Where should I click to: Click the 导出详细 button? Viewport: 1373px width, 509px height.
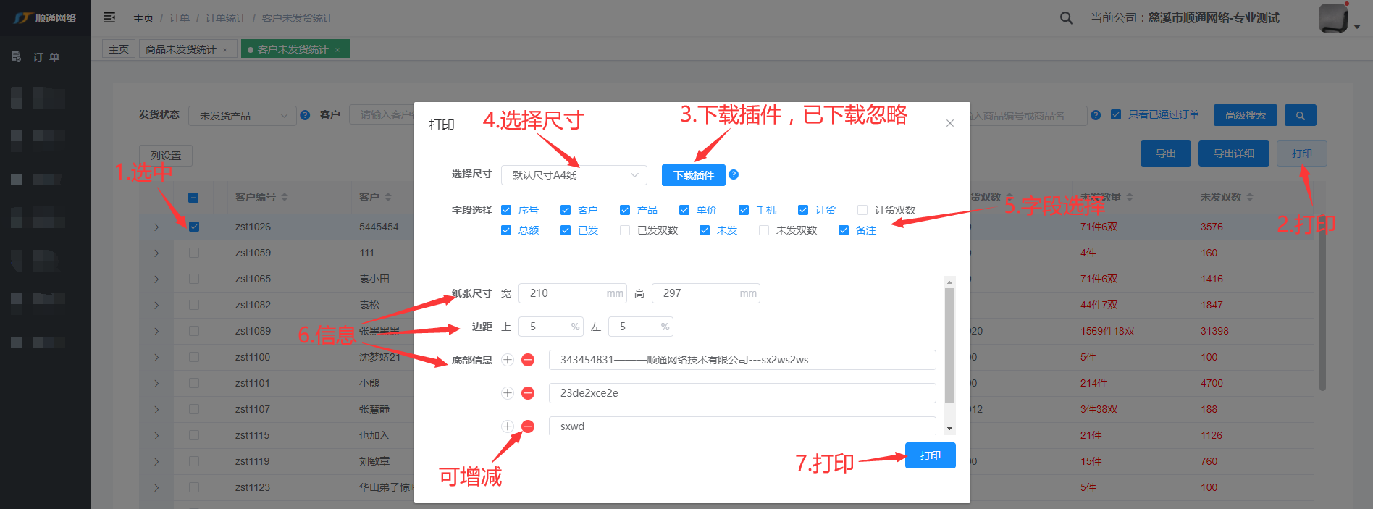tap(1233, 153)
